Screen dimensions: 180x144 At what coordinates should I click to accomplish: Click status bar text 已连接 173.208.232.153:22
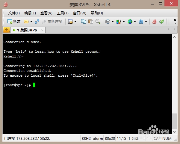28,139
